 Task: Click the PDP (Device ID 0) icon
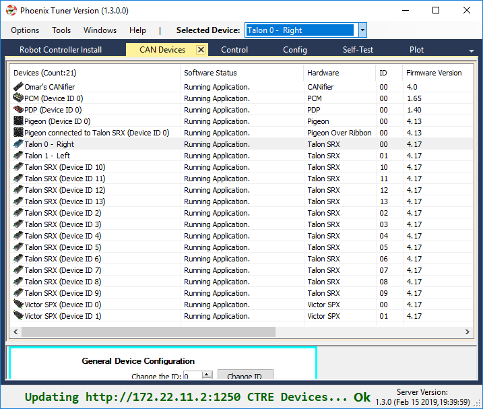click(18, 109)
